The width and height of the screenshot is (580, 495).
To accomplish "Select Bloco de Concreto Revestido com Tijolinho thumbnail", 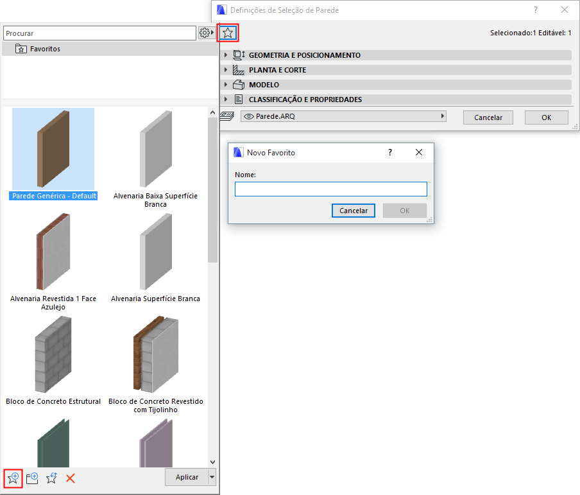I will coord(156,354).
